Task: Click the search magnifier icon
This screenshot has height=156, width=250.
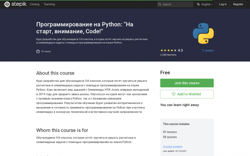Action: click(160, 4)
